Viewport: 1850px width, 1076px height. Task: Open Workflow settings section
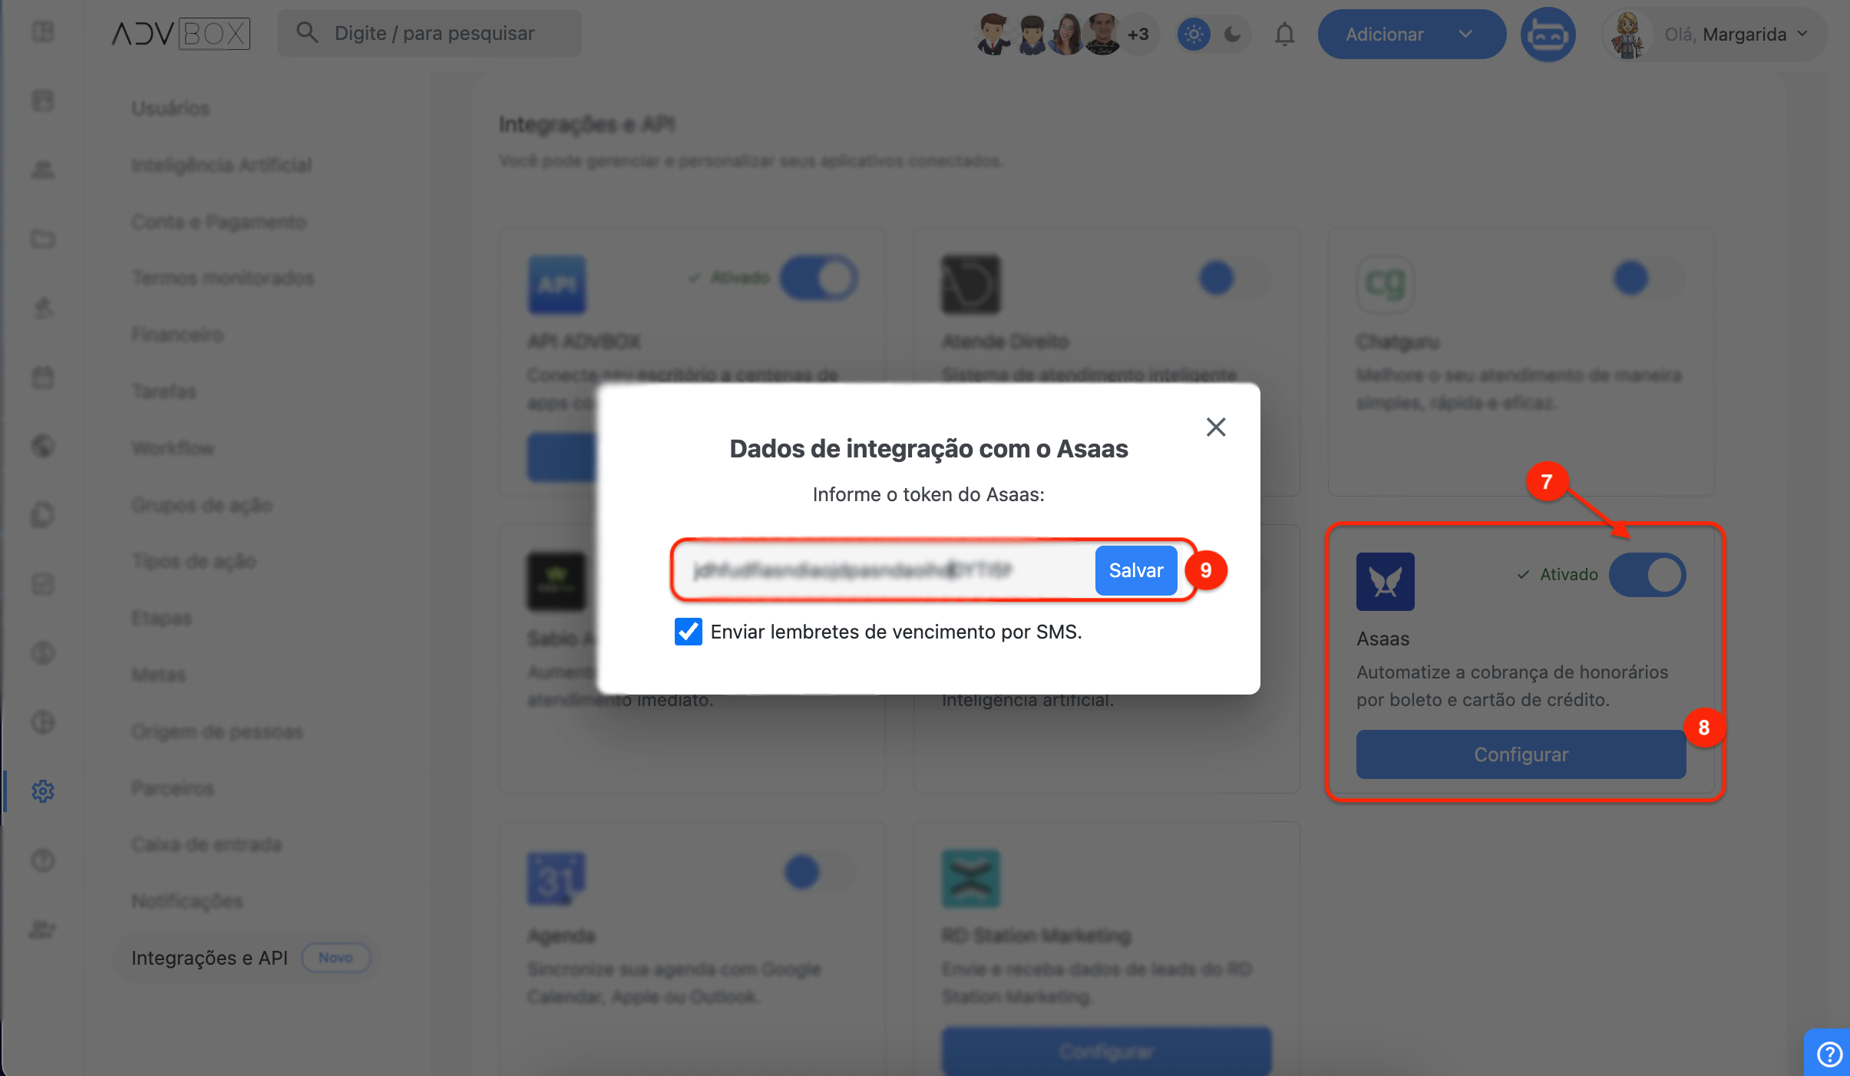[x=173, y=448]
